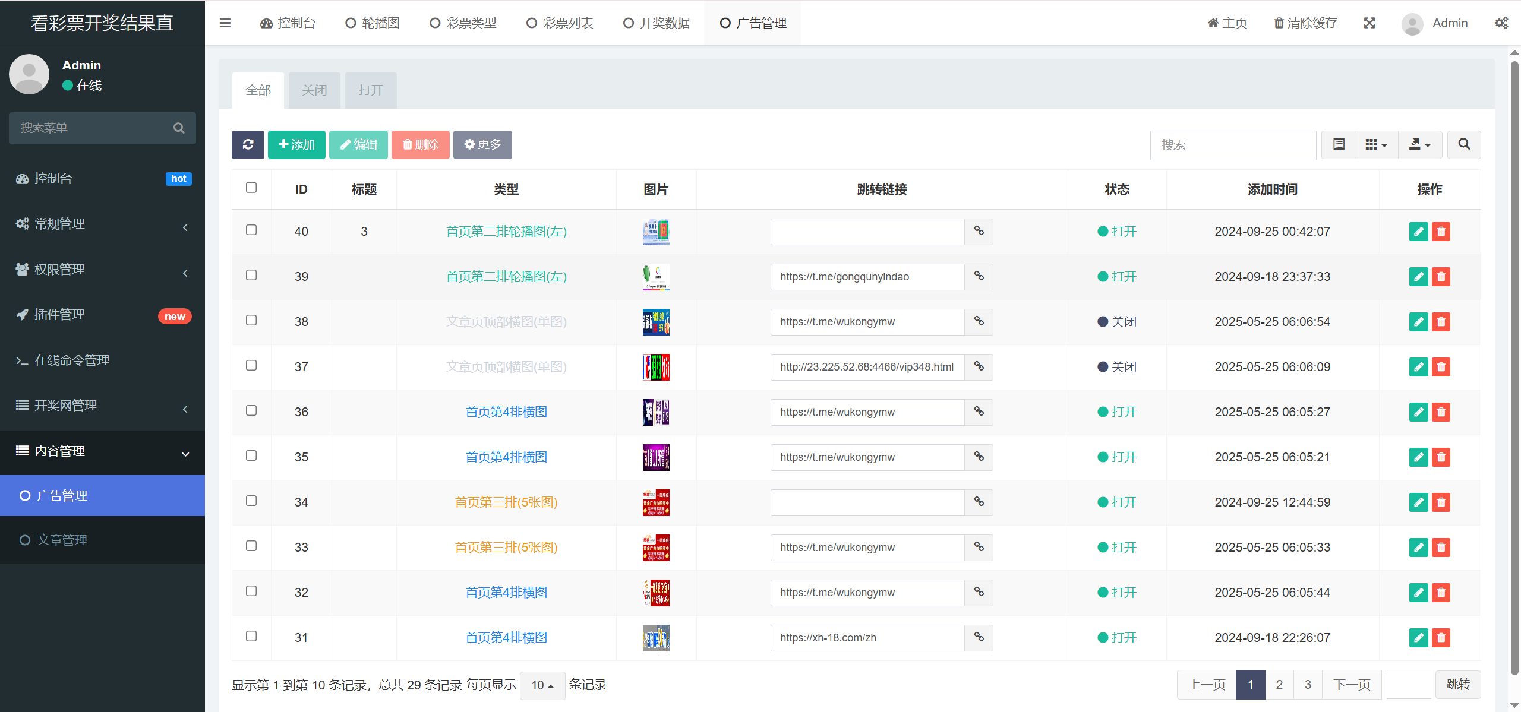Click the green 添加 button

pos(296,144)
